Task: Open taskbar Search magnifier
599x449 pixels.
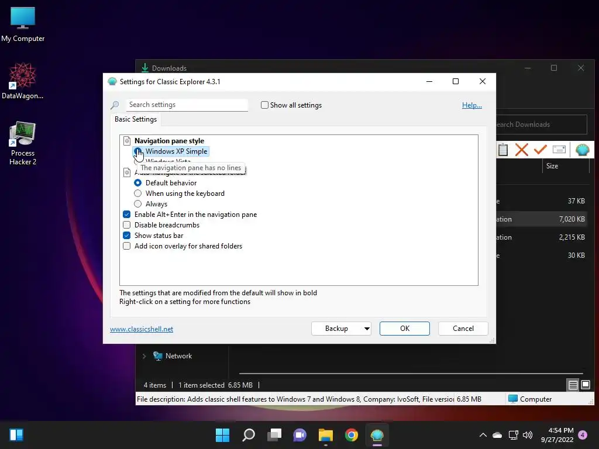Action: (x=248, y=435)
